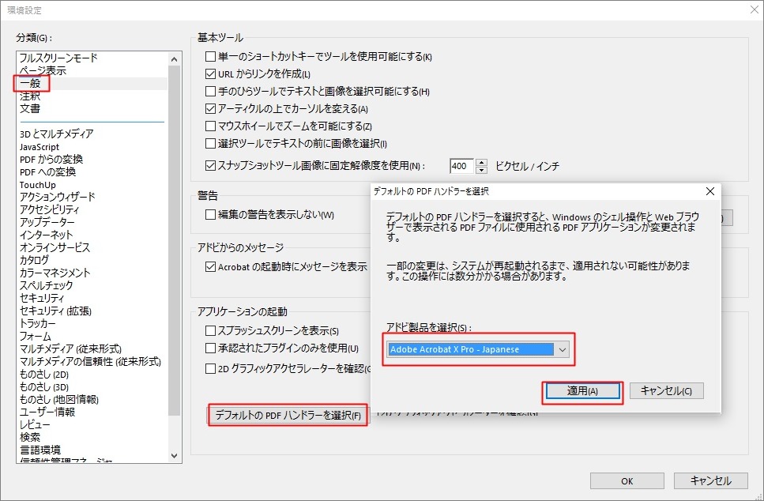
Task: Select 'アクションウィザード' category
Action: 58,197
